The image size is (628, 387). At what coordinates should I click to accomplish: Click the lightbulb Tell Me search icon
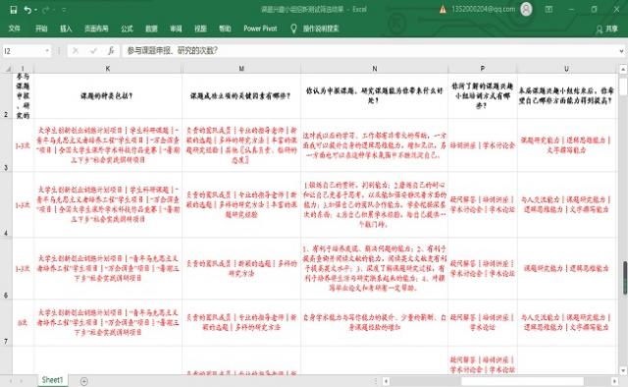[x=293, y=28]
